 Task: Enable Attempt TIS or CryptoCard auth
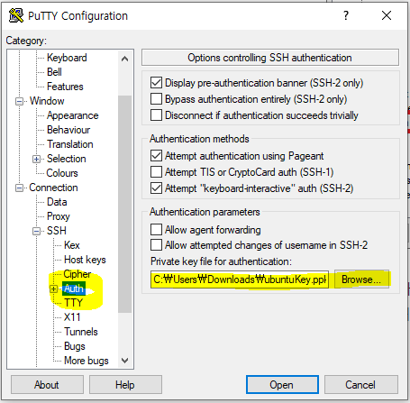156,172
